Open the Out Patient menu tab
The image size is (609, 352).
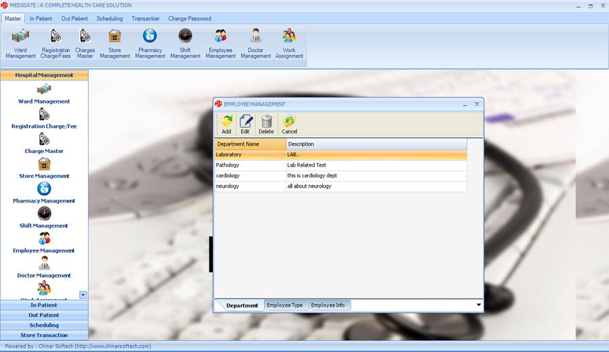74,18
